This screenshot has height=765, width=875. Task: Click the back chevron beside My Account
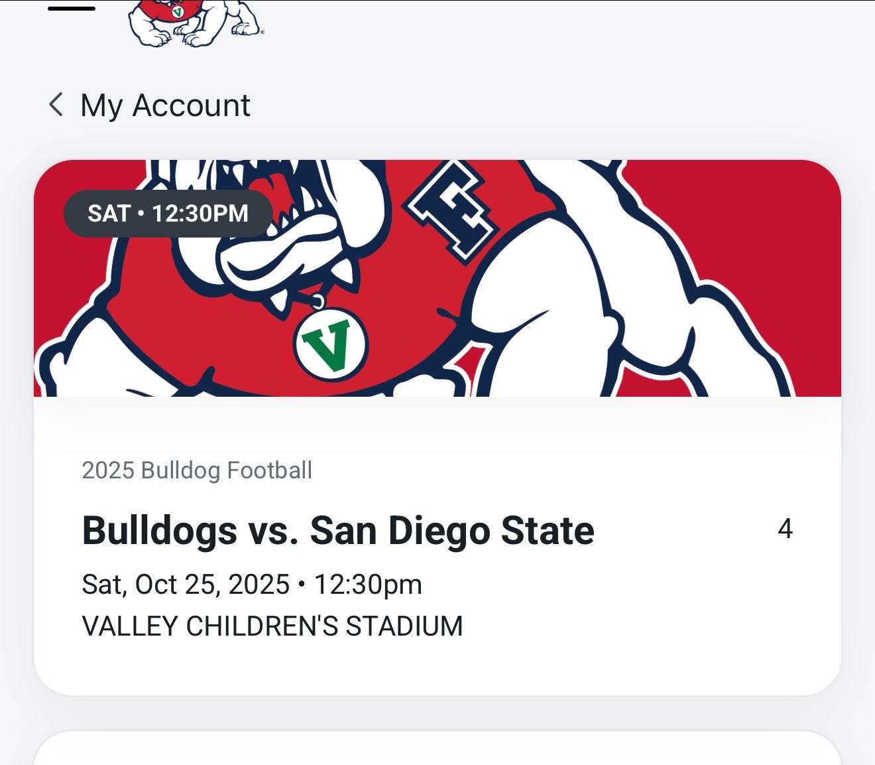(56, 105)
